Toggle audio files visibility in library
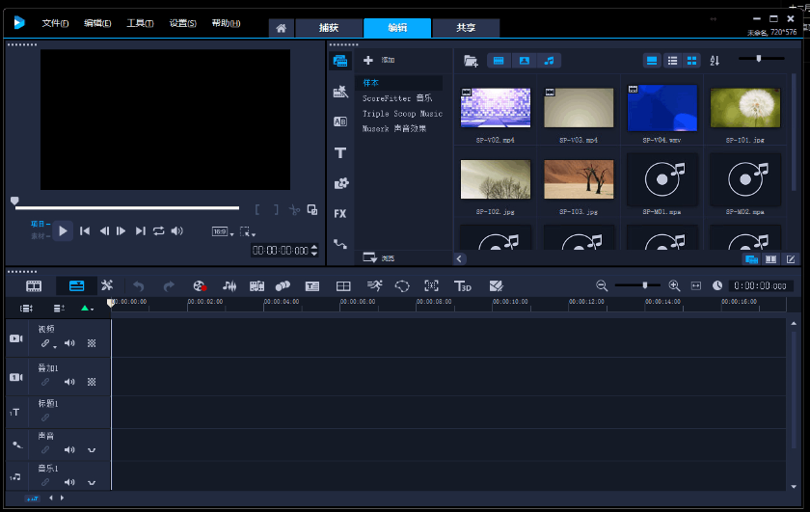Screen dimensions: 810x512 click(549, 61)
